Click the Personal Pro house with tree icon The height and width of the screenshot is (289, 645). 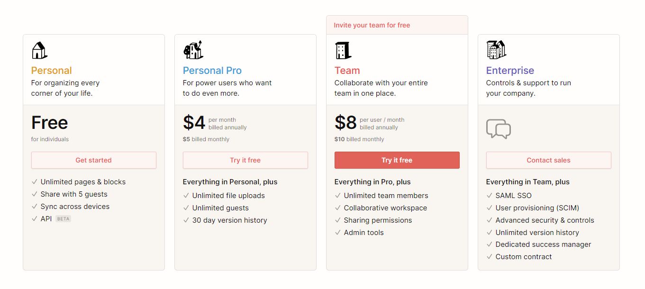(x=193, y=50)
